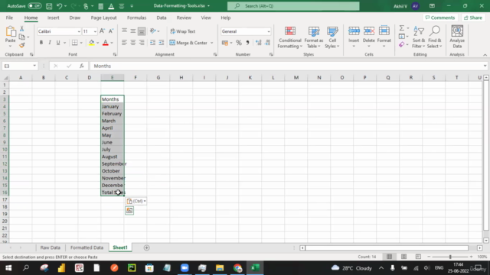Click Increase Decimal icon
Viewport: 490px width, 275px height.
click(x=259, y=43)
